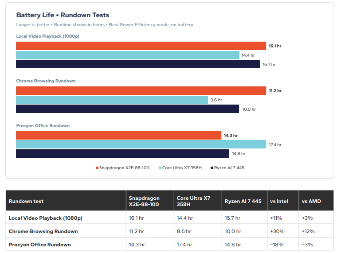The image size is (337, 253).
Task: Click the +30% vs Intel cell
Action: 283,231
